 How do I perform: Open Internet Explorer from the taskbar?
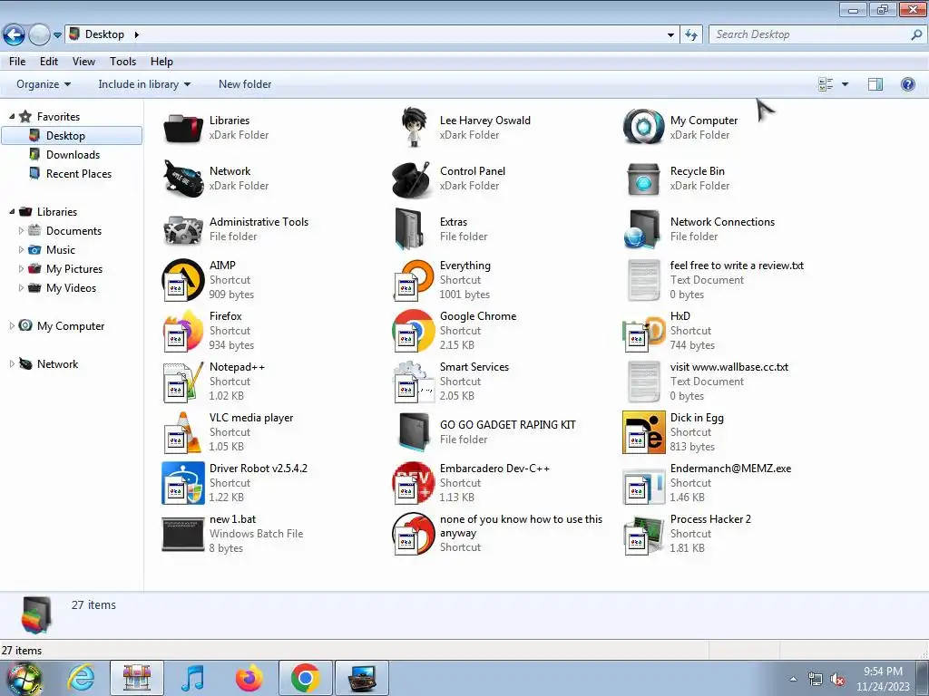pyautogui.click(x=81, y=678)
